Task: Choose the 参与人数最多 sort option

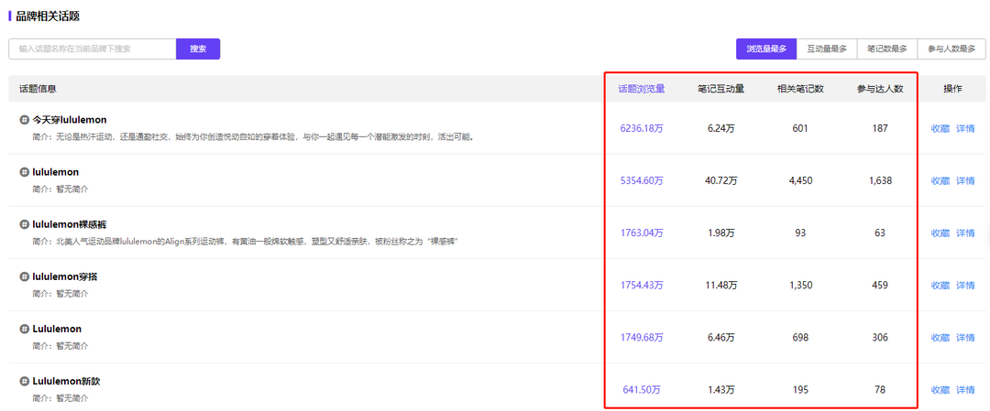Action: click(951, 49)
